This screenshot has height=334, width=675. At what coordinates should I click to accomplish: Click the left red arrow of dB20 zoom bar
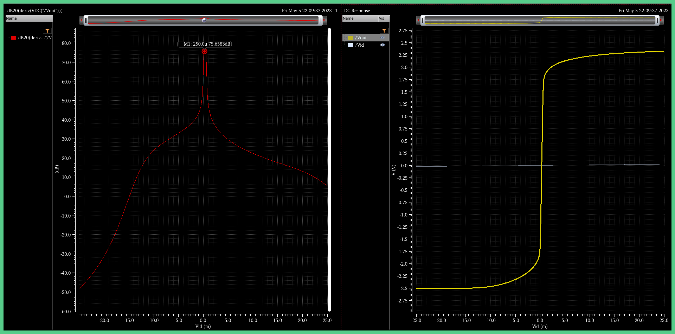(81, 20)
